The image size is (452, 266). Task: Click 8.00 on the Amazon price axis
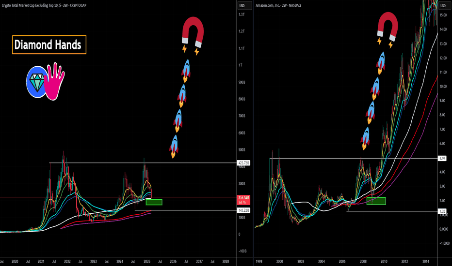point(442,115)
